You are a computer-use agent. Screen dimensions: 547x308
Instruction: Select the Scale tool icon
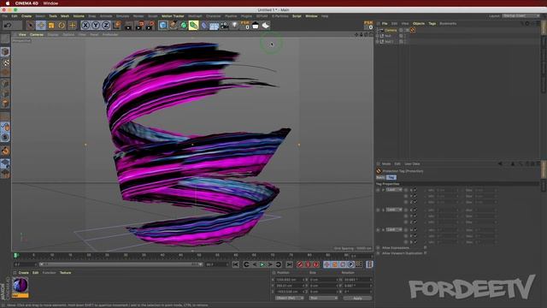(x=51, y=25)
